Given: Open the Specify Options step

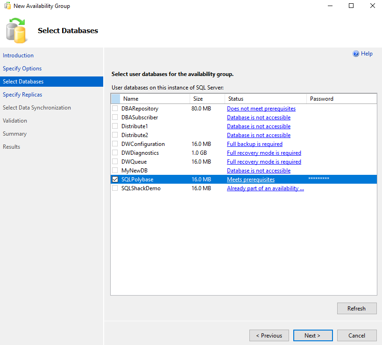Looking at the screenshot, I should [x=22, y=69].
